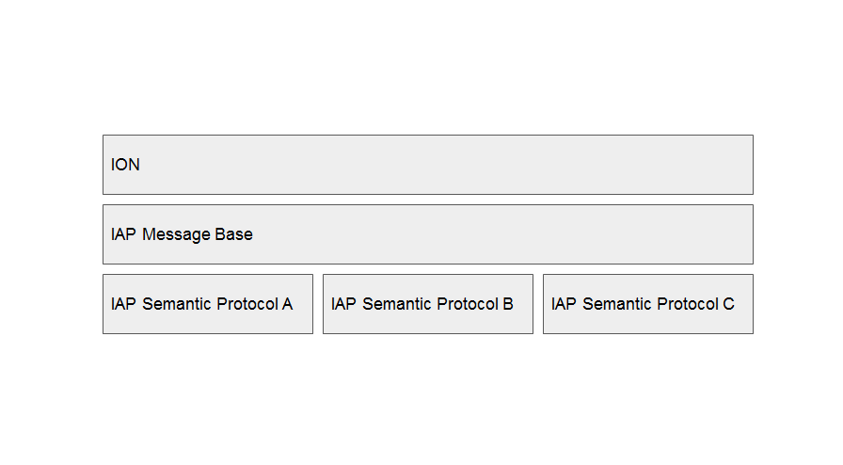Click "Protocol" in the Protocol B box

(x=467, y=304)
